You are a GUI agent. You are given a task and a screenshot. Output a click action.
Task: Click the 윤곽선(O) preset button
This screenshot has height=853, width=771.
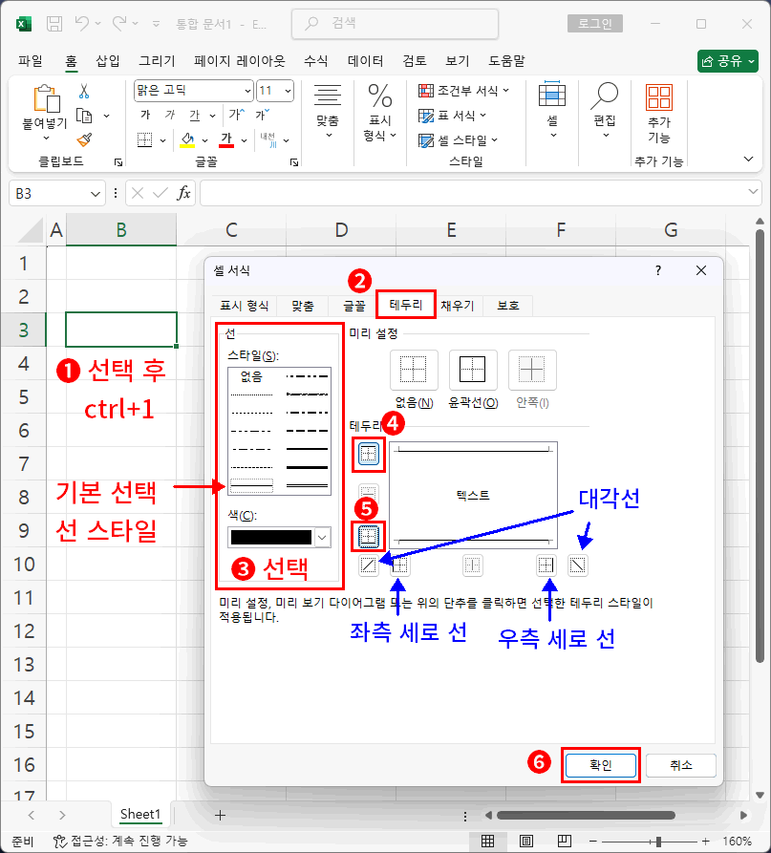473,370
